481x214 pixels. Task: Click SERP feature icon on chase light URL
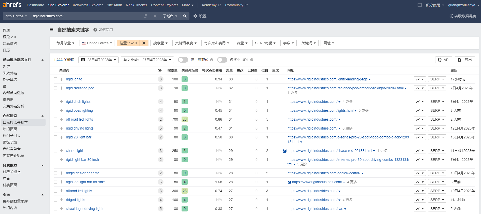pyautogui.click(x=285, y=151)
